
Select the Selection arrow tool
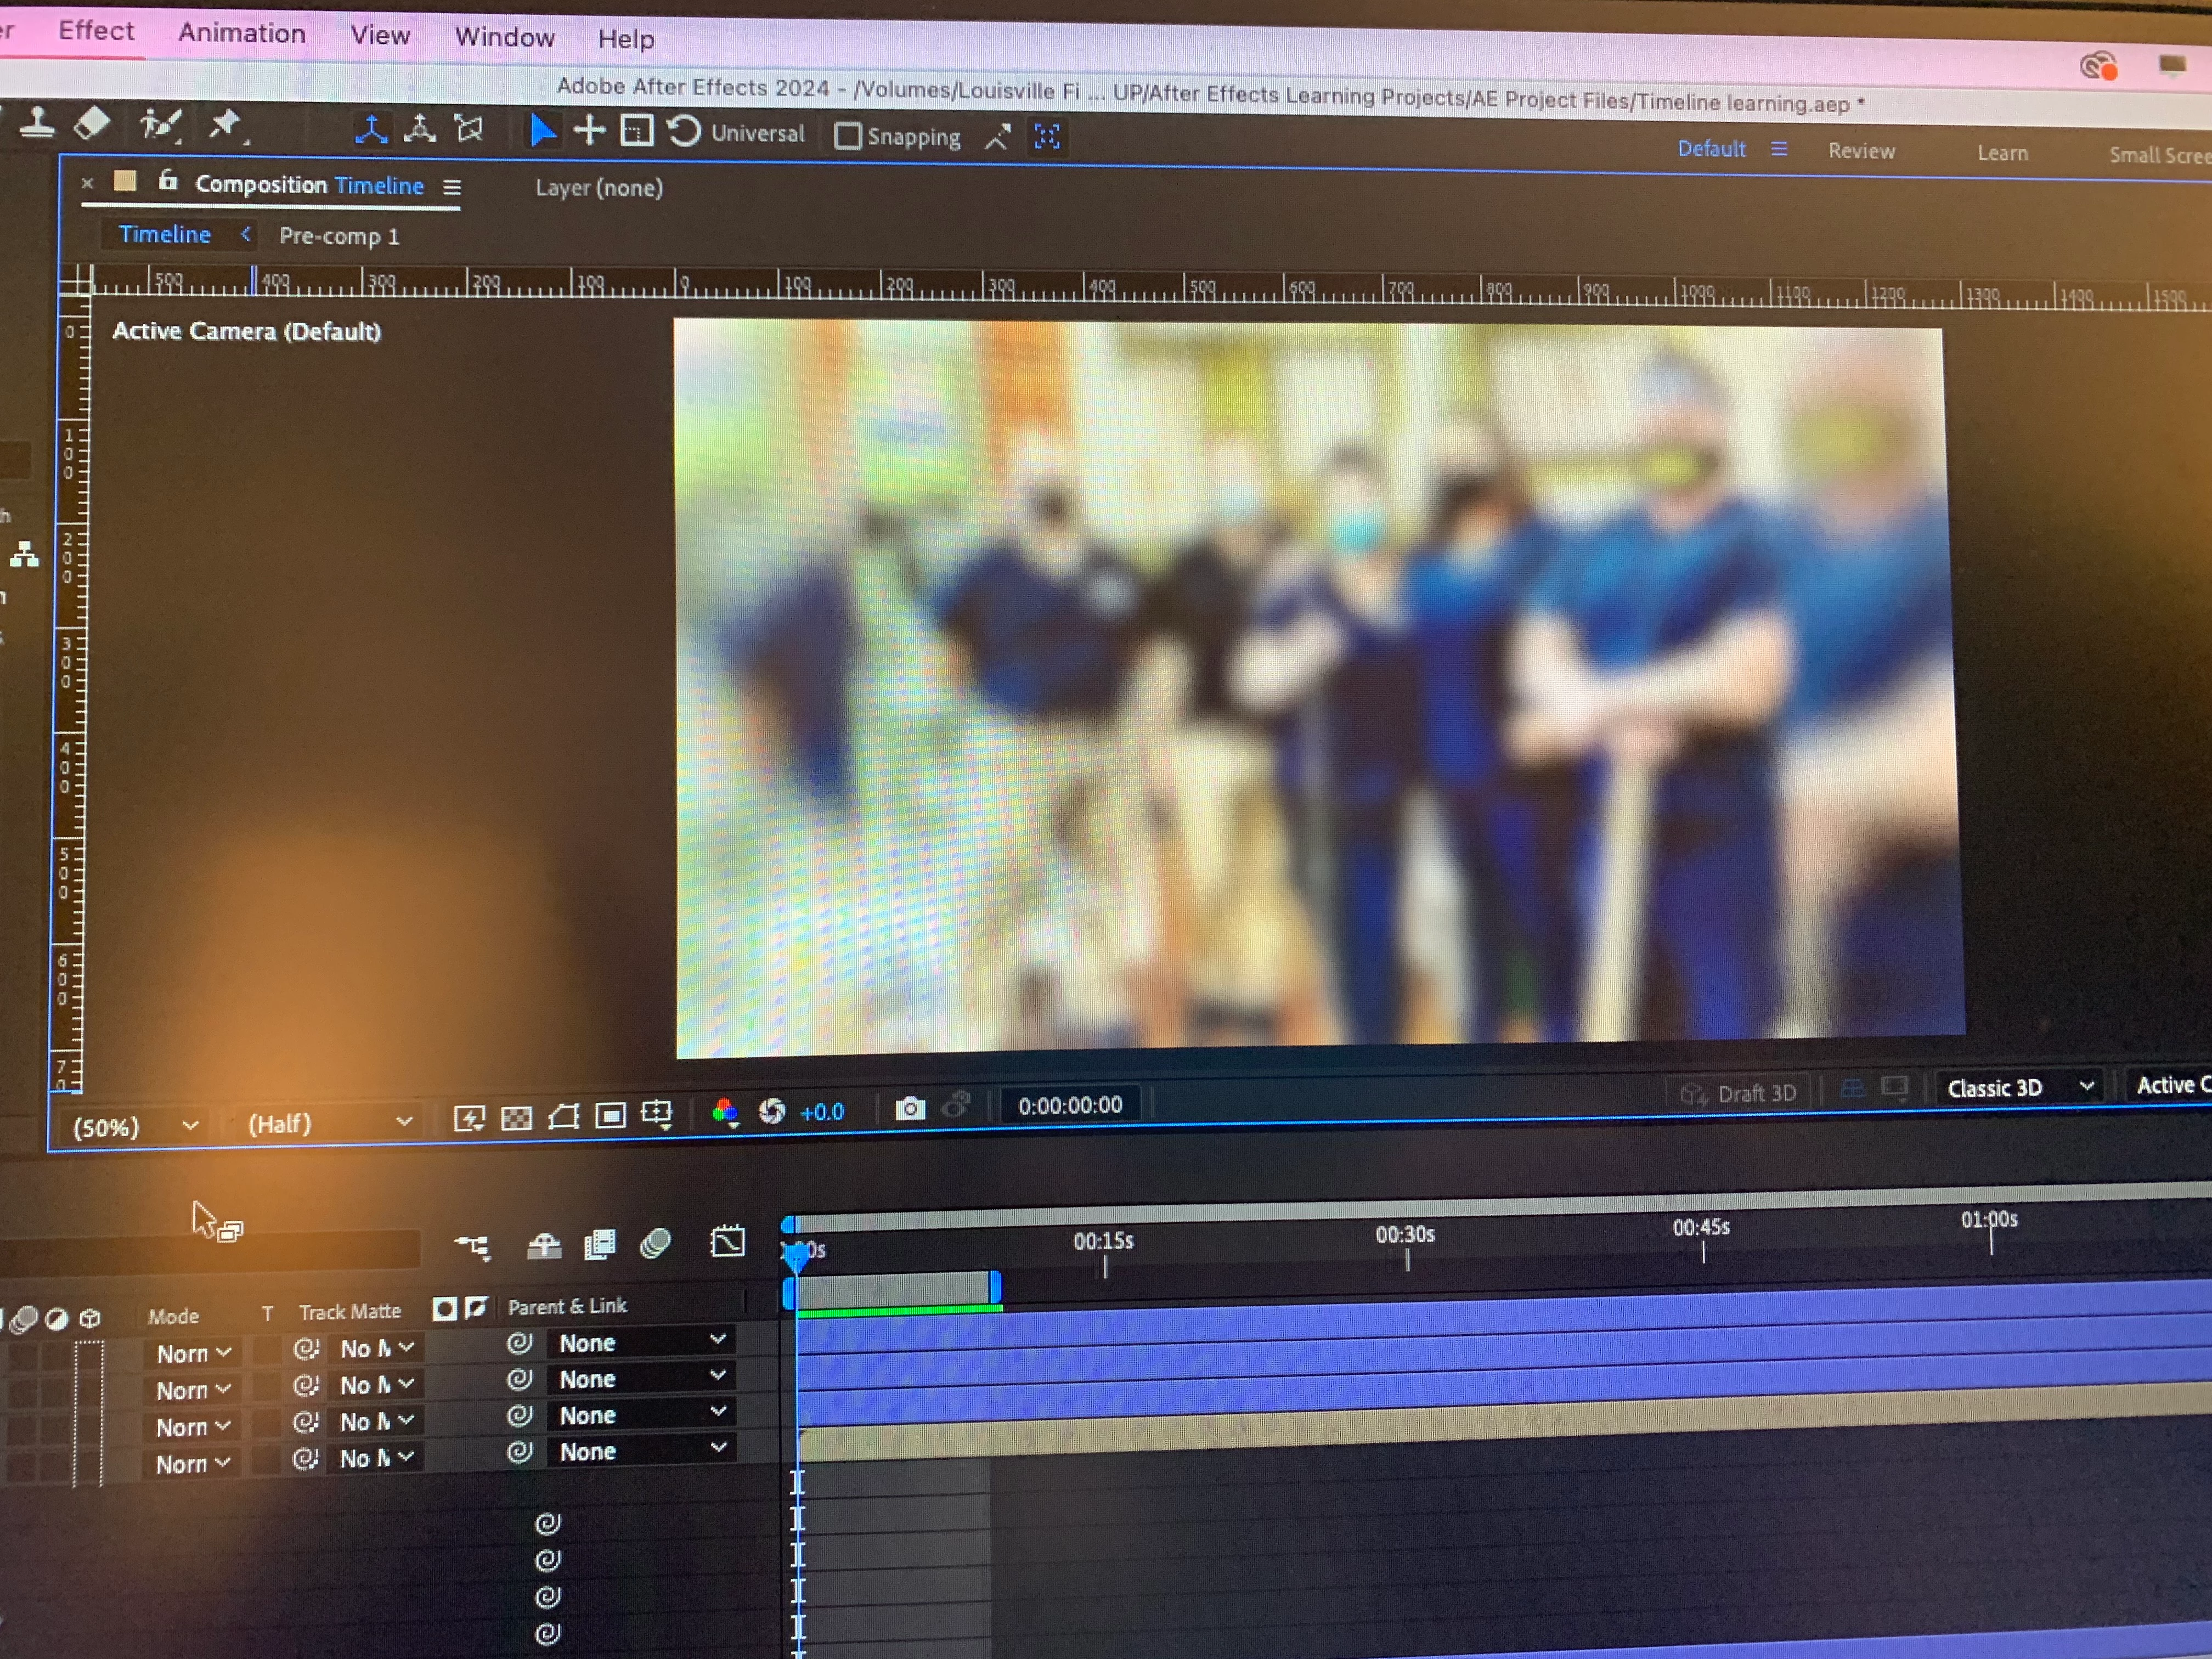point(541,130)
